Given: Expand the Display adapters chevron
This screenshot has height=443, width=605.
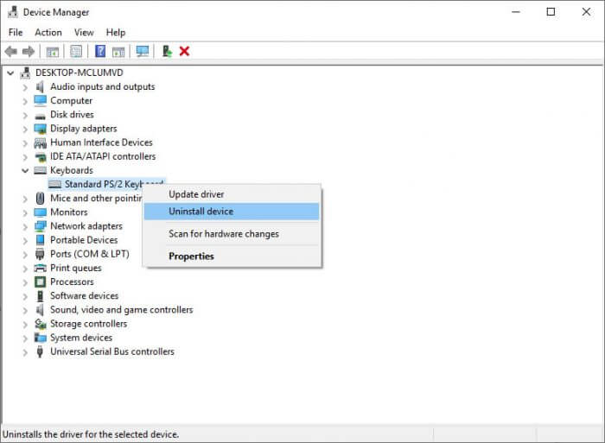Looking at the screenshot, I should coord(25,130).
